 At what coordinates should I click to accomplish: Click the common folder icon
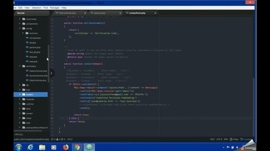point(27,33)
